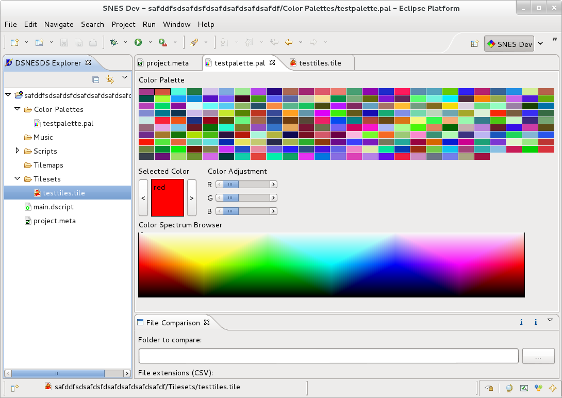Click the Folder to compare input field
Screen dimensions: 562x398
coord(328,356)
